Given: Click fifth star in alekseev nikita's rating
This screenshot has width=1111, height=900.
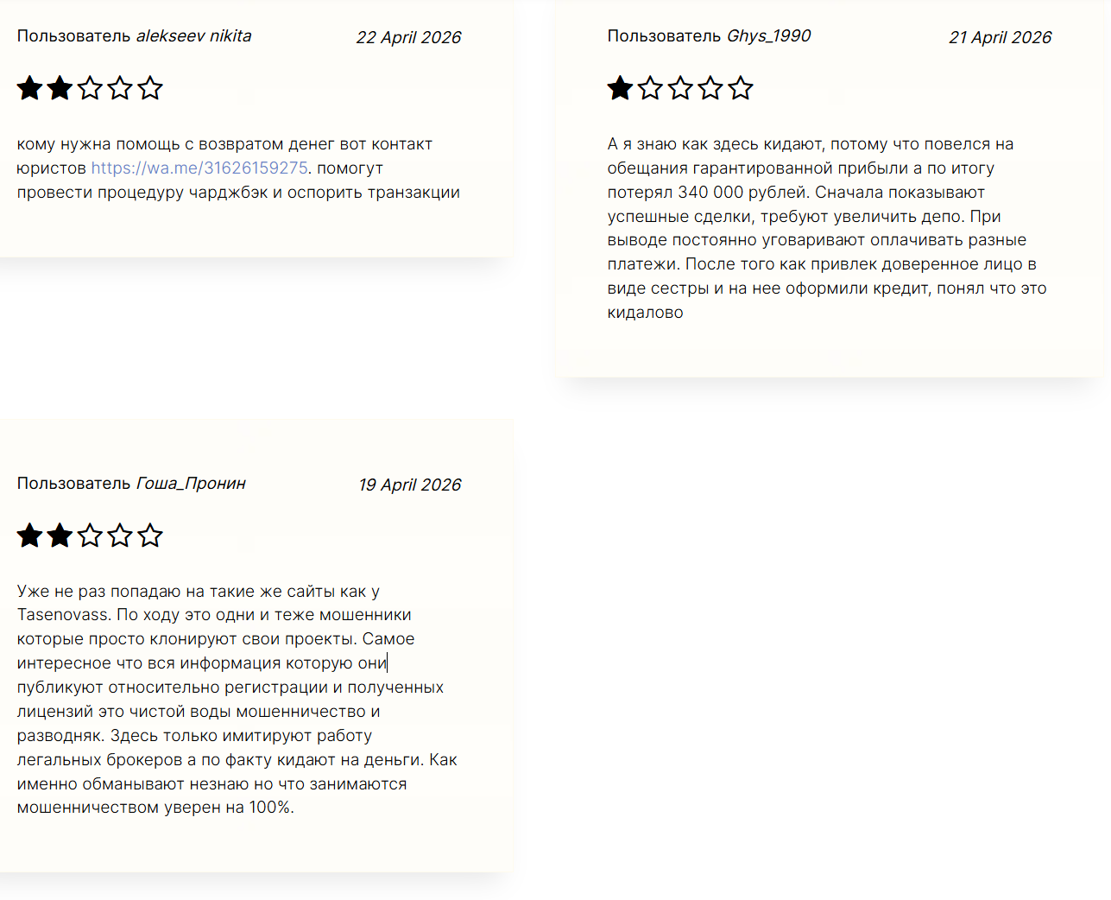Looking at the screenshot, I should (150, 88).
